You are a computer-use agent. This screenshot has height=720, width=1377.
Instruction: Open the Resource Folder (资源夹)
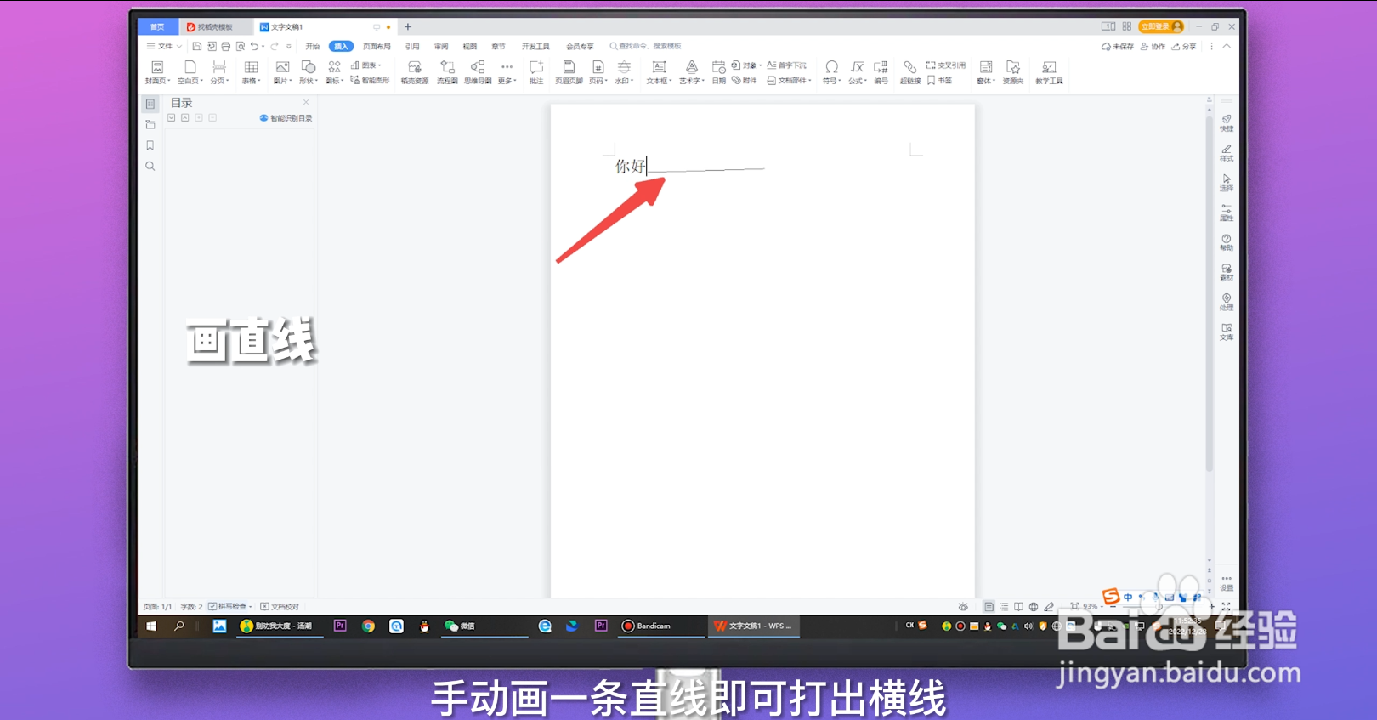coord(1013,72)
